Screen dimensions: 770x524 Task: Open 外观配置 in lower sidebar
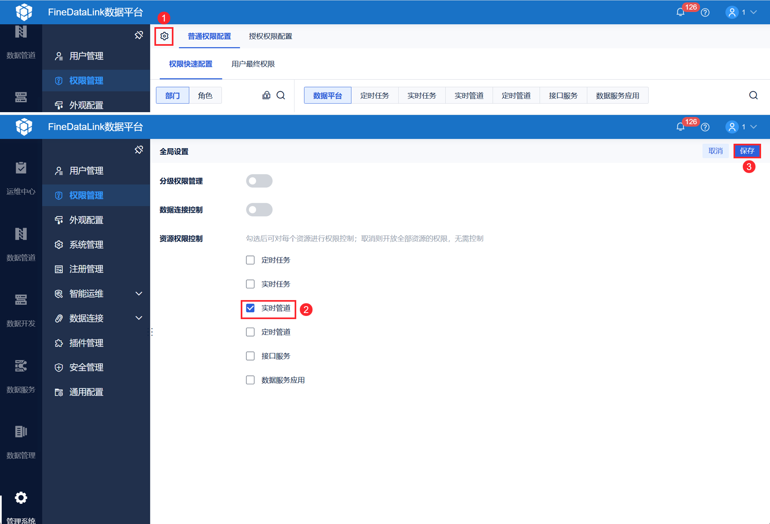tap(96, 220)
